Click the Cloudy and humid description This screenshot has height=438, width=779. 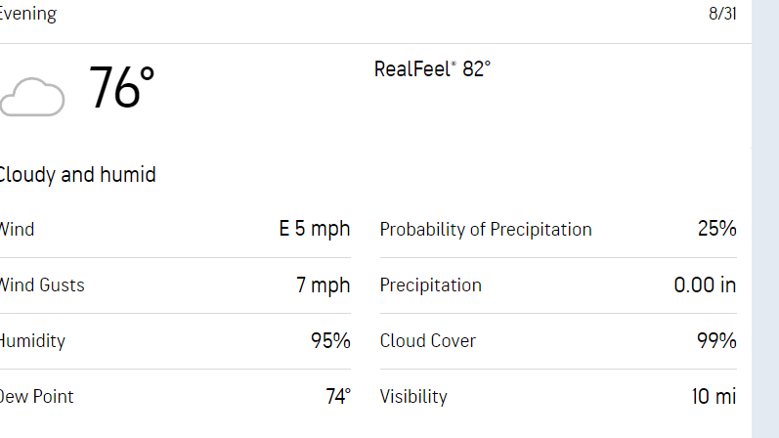(77, 175)
